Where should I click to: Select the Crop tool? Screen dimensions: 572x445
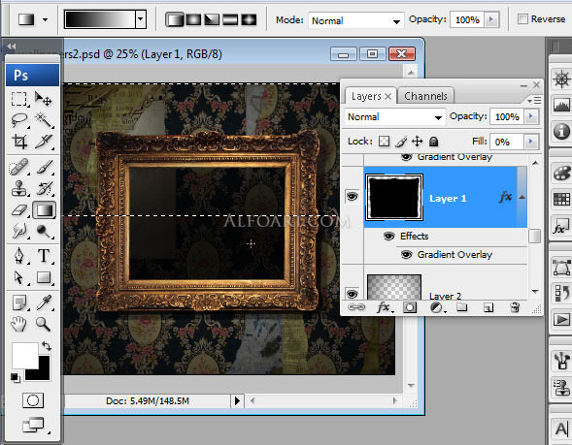tap(19, 142)
